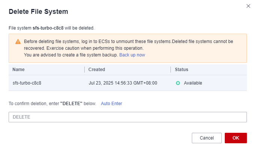Click the bold "DELETE" confirmation instruction
This screenshot has width=257, height=150.
(x=71, y=104)
